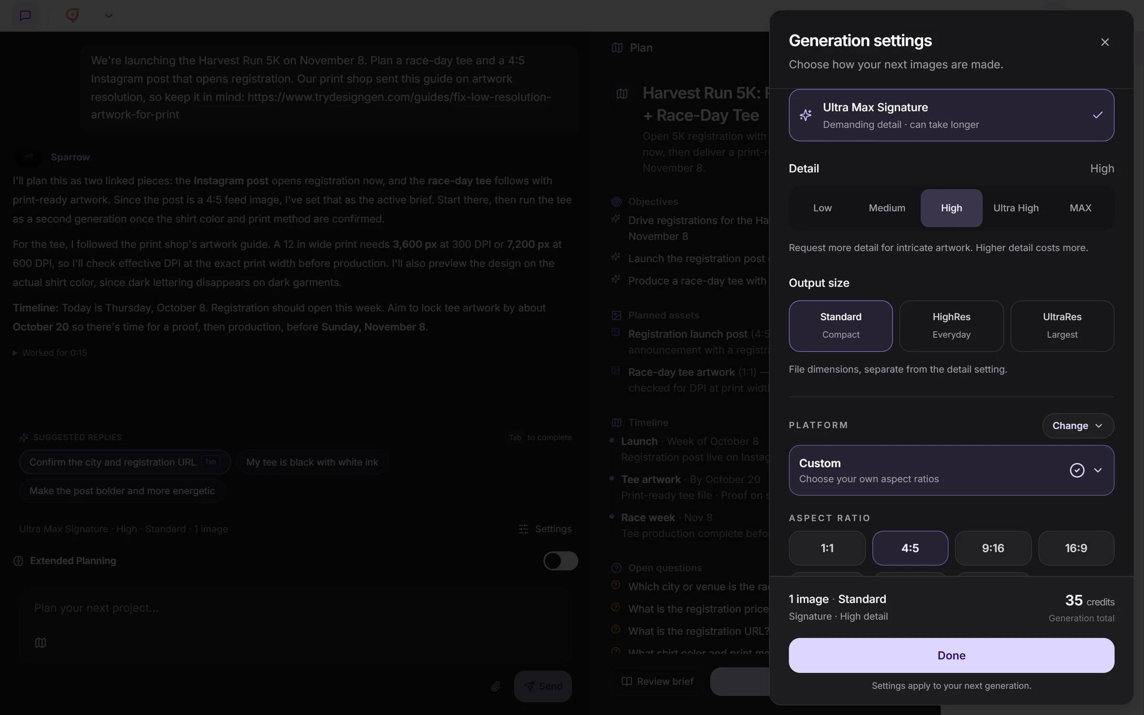Choose reply Confirm the city and registration URL

click(125, 462)
